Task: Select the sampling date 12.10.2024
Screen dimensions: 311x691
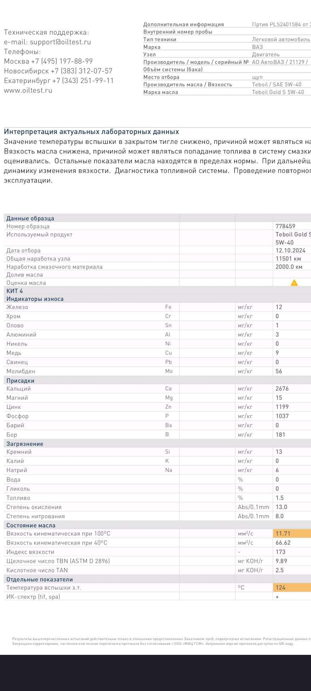Action: click(x=290, y=250)
